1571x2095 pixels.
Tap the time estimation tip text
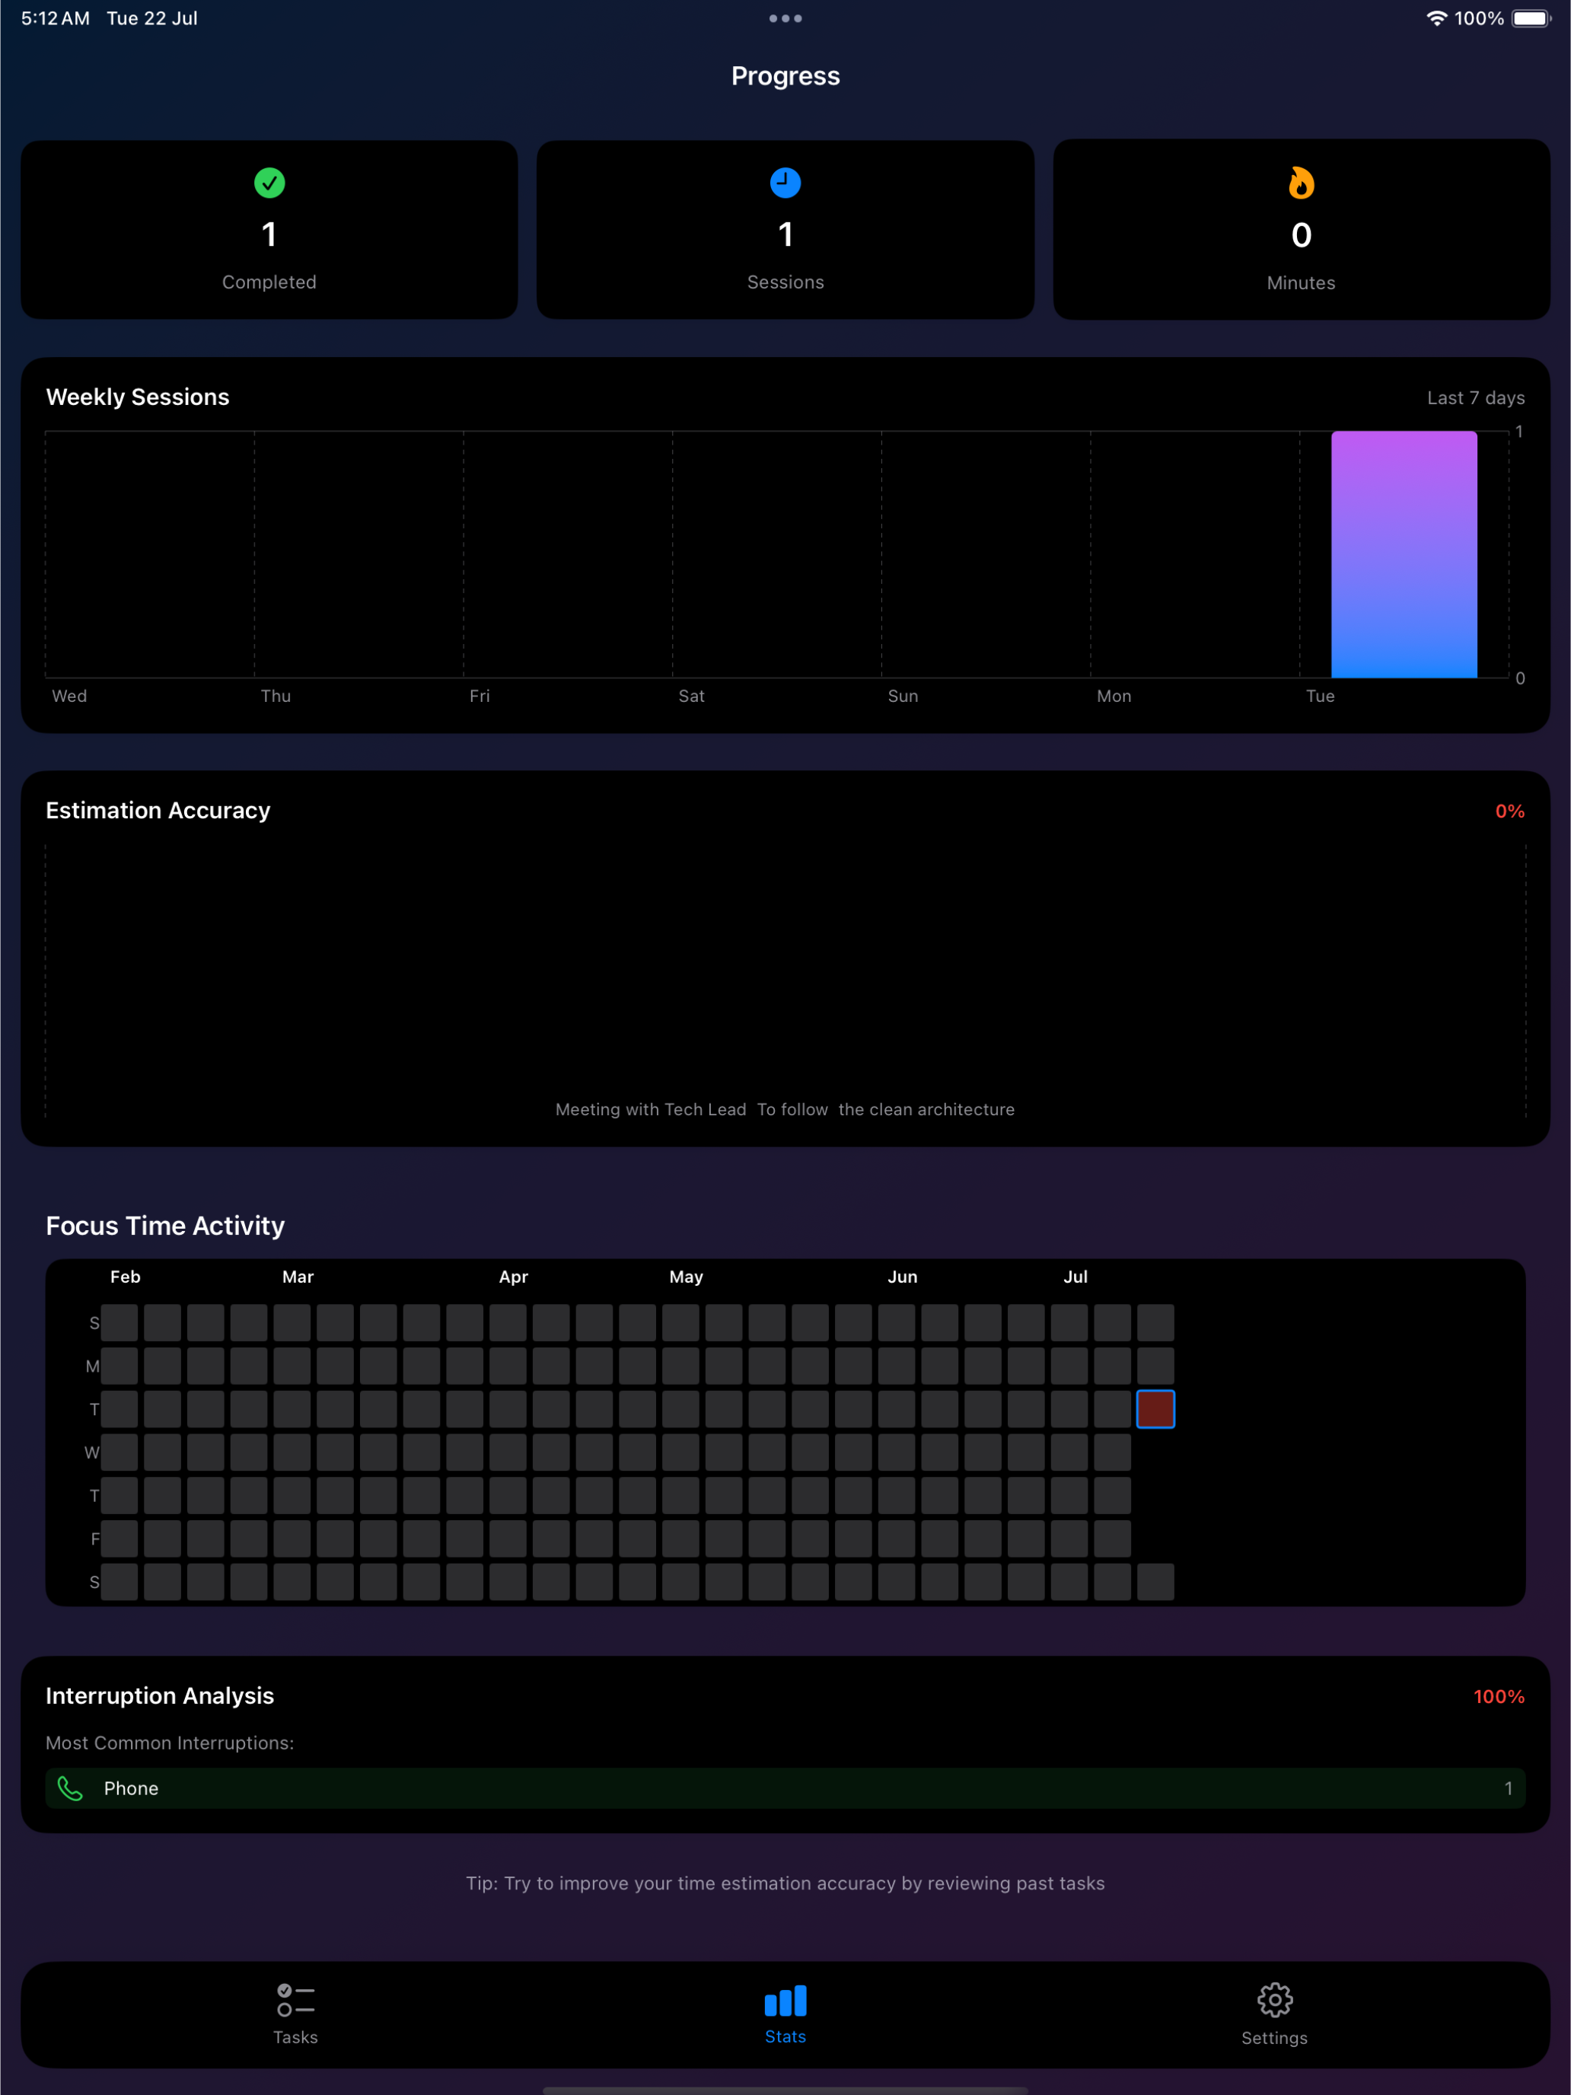click(785, 1883)
